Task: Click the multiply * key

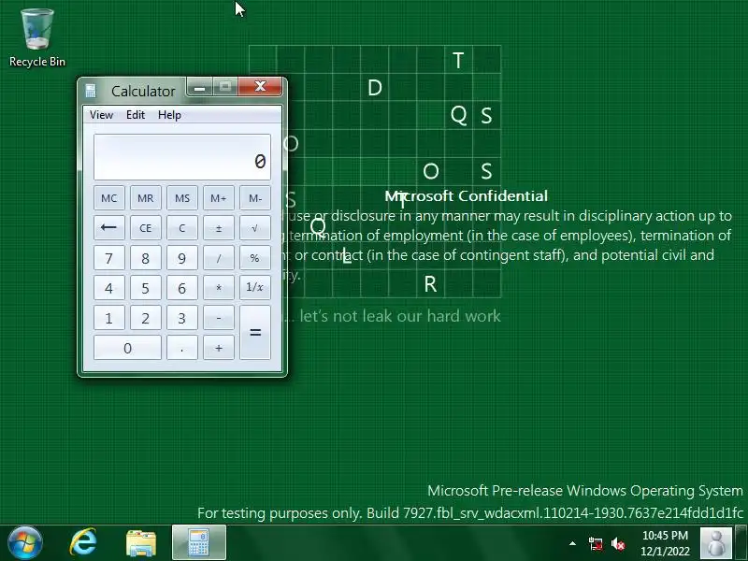Action: (x=219, y=288)
